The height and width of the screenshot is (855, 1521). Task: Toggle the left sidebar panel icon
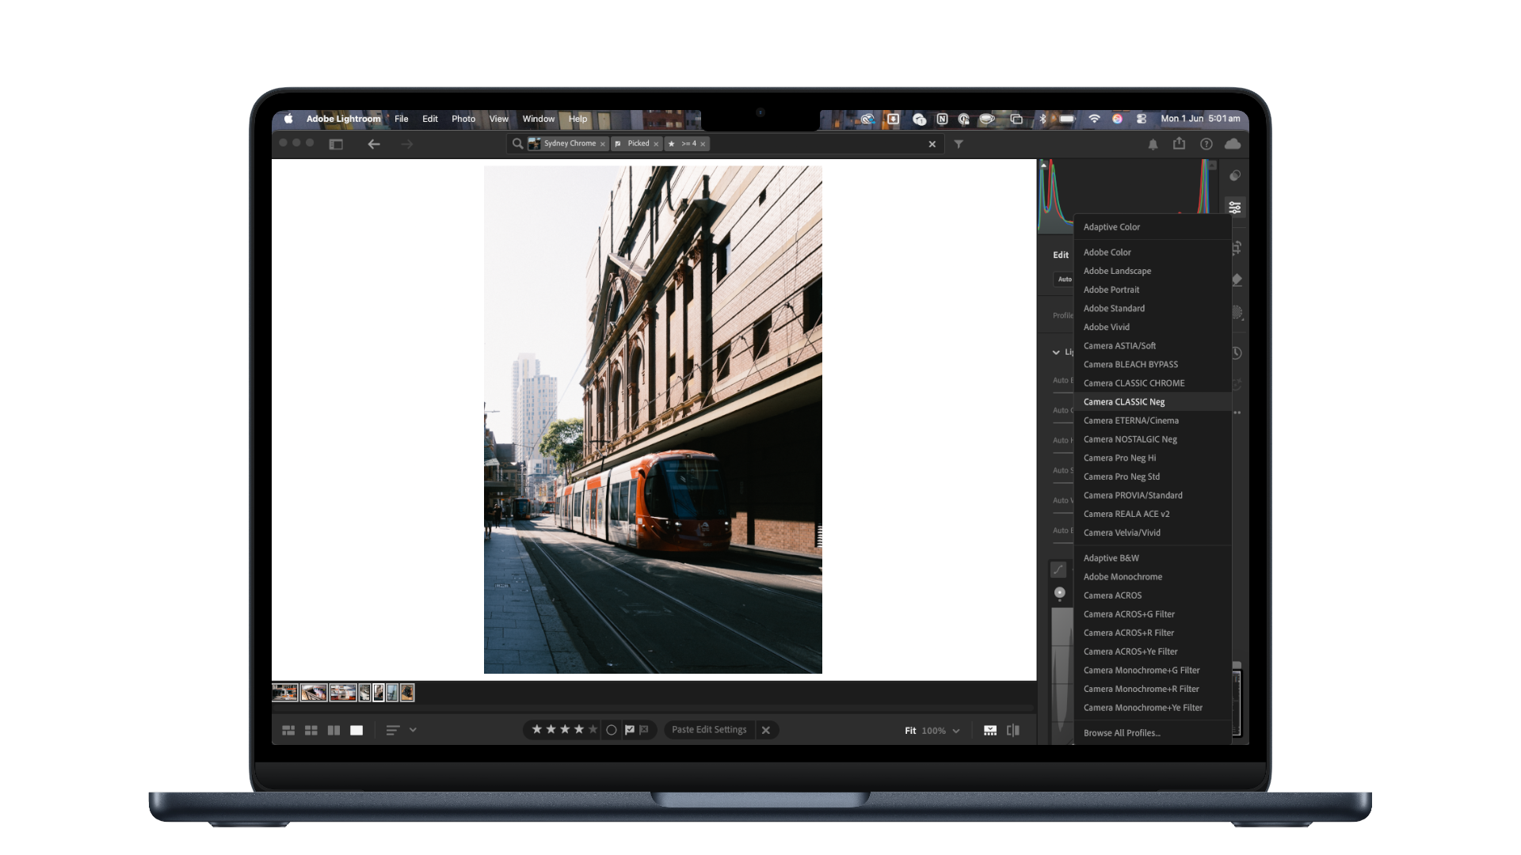tap(336, 144)
